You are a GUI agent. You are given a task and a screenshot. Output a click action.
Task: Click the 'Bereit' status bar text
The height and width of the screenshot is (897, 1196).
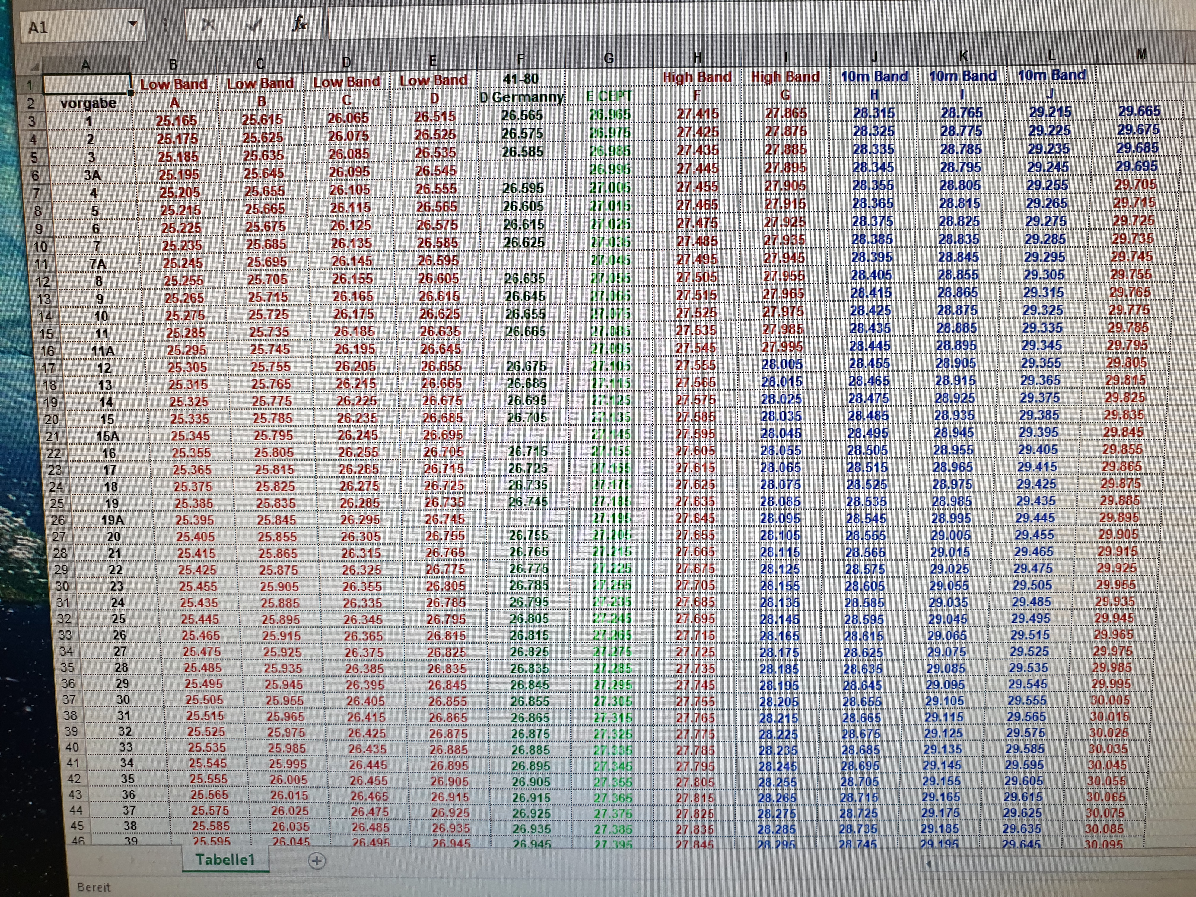point(93,887)
